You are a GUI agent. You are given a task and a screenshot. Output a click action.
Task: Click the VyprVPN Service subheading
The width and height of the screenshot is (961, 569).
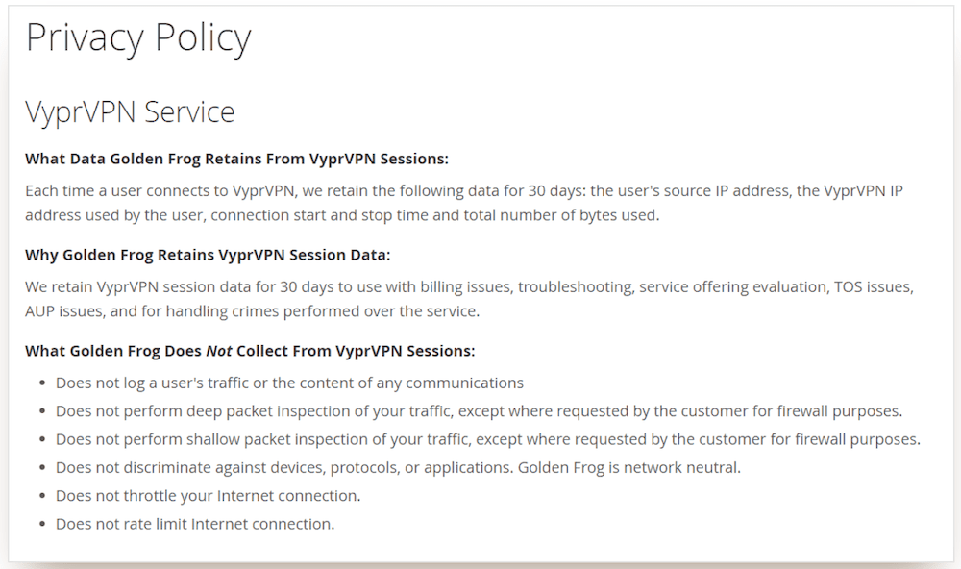pos(130,111)
